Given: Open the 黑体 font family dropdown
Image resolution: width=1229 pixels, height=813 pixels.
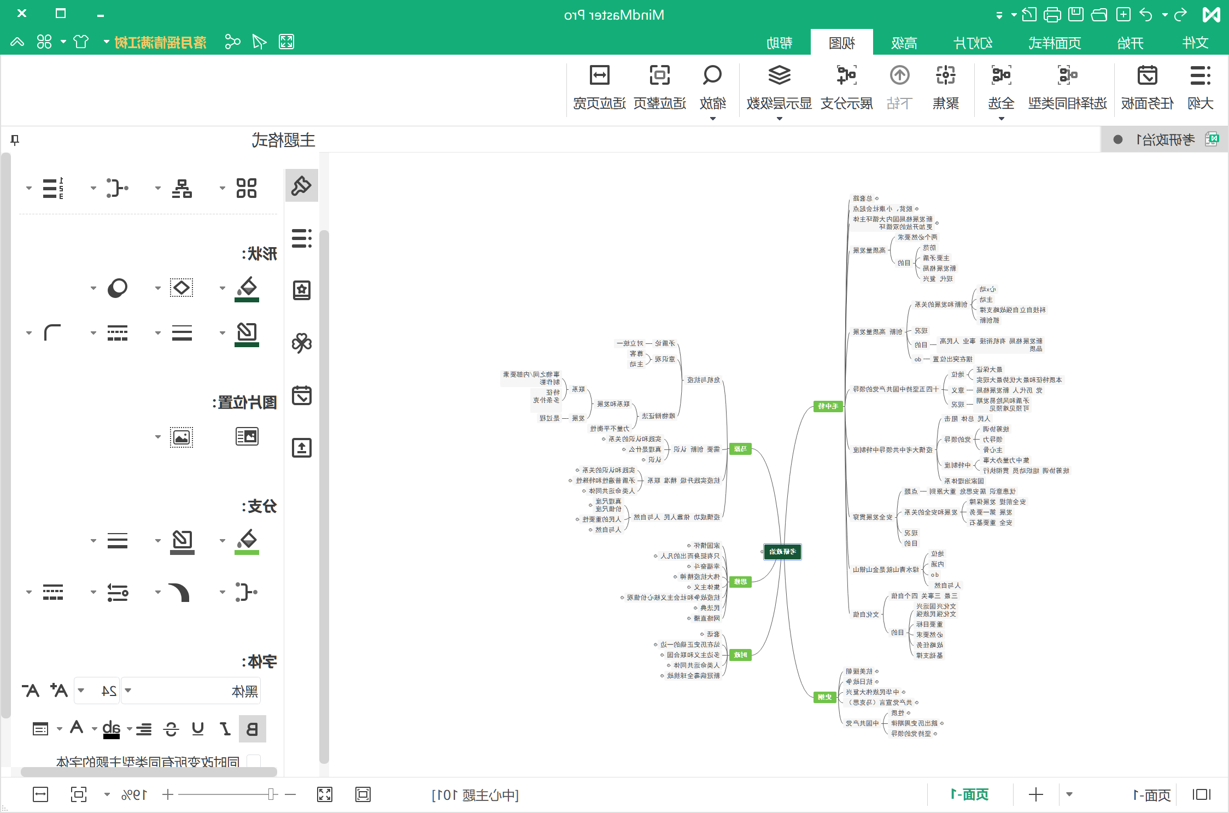Looking at the screenshot, I should coord(191,691).
